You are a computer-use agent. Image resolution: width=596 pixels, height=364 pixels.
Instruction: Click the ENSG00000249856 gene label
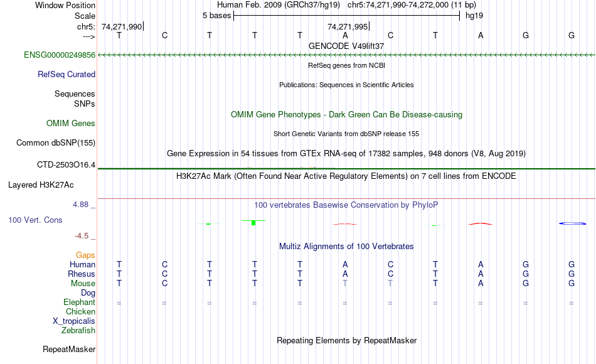60,55
